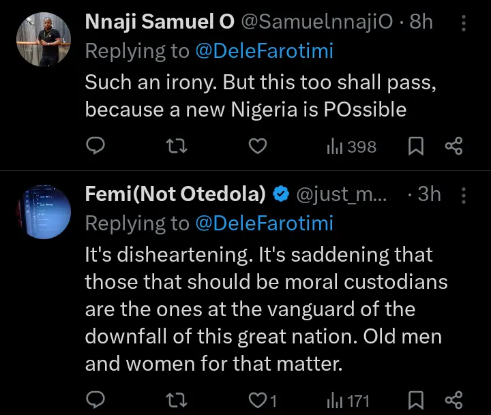491x415 pixels.
Task: Open Femi(Not Otedola) profile name
Action: coord(175,194)
